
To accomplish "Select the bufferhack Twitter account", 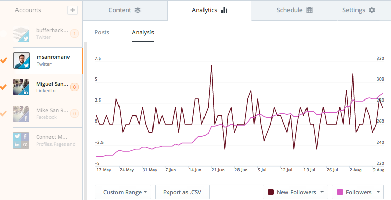I will [47, 34].
